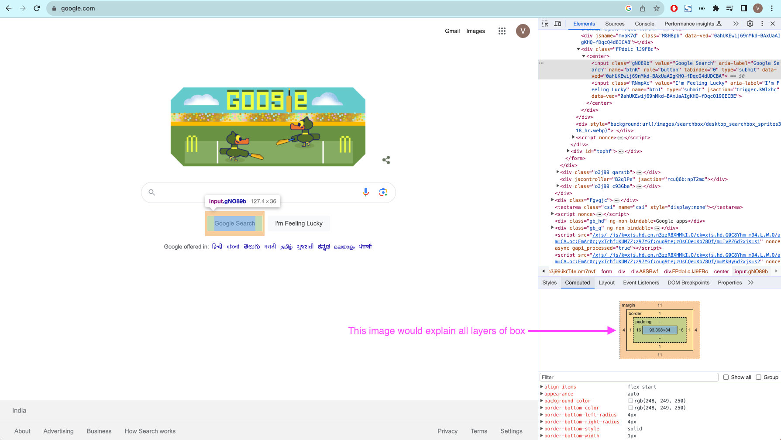Show more DevTools panels chevron
The height and width of the screenshot is (440, 781).
click(x=736, y=24)
